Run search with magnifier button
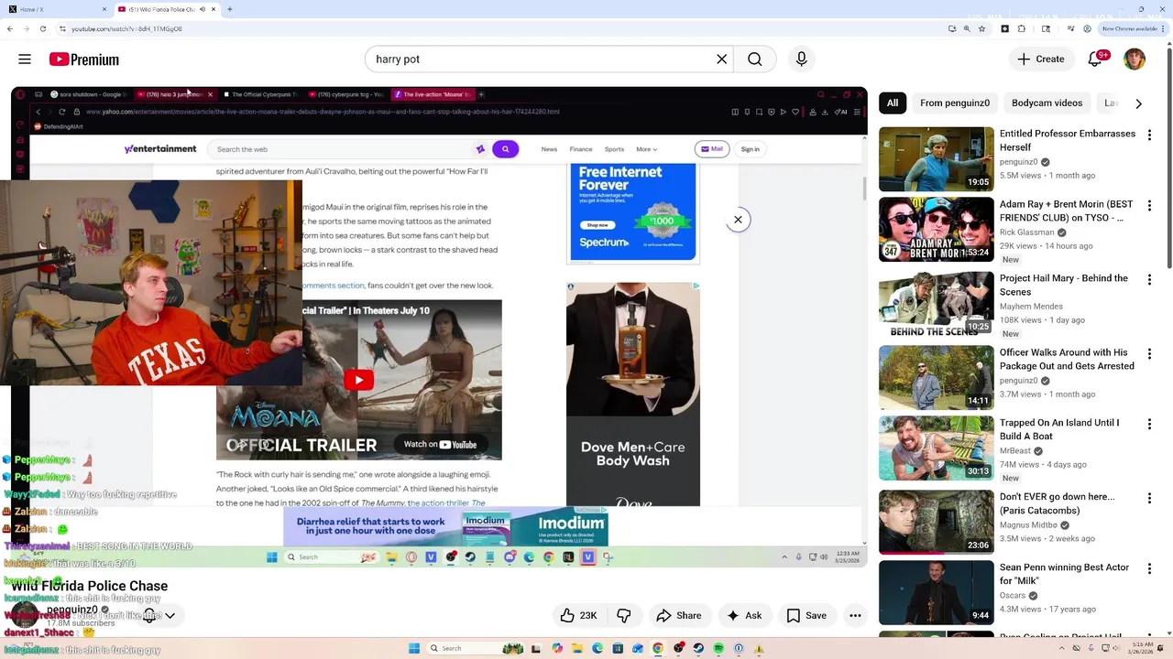 click(x=755, y=59)
